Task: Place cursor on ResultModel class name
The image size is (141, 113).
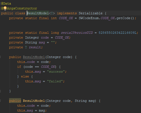Action: click(38, 13)
